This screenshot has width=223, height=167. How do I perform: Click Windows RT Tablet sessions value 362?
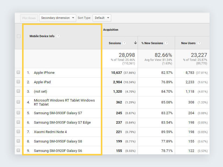click(119, 102)
